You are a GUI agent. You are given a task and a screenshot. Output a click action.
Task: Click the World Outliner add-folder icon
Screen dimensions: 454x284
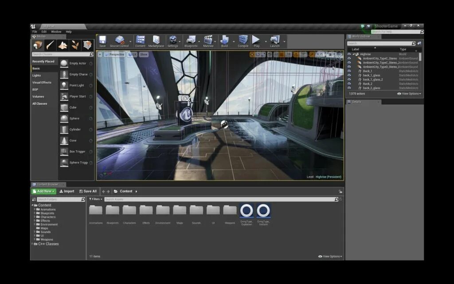[419, 43]
